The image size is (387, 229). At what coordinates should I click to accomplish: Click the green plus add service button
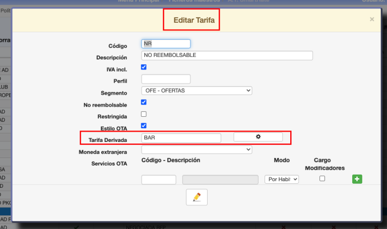[x=357, y=179]
